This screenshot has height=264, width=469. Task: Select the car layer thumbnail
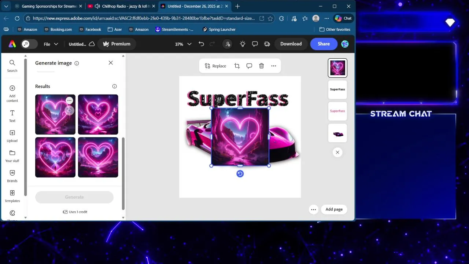(337, 133)
